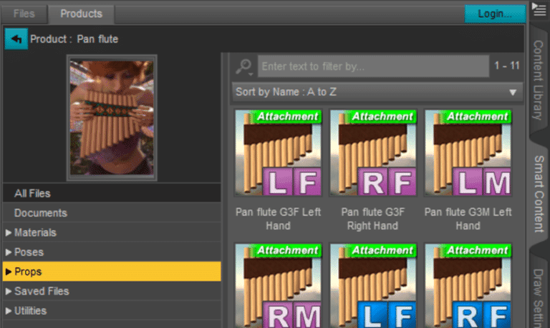Click the Login button

click(495, 14)
